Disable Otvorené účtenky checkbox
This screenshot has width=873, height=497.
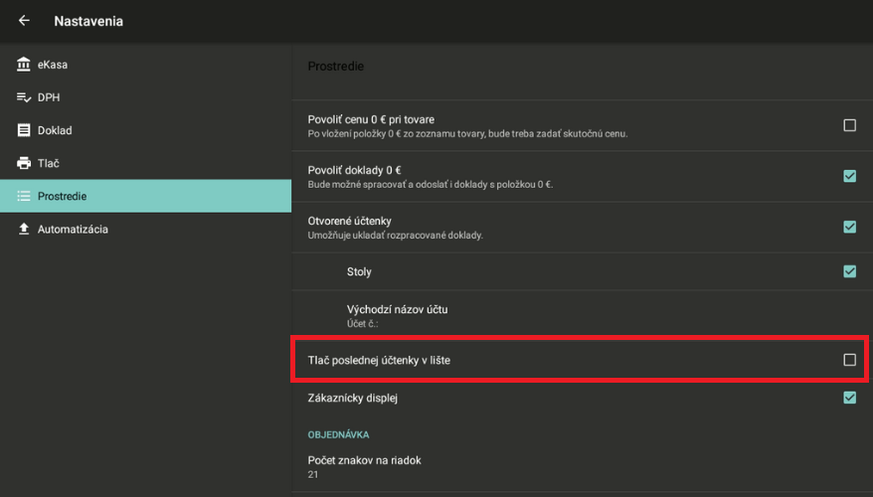[x=849, y=227]
